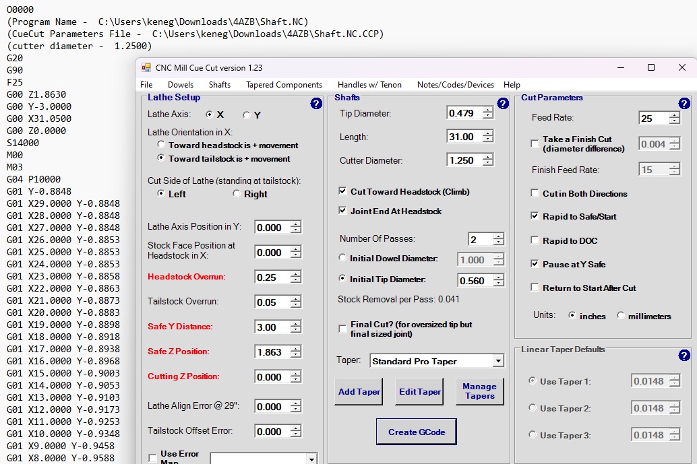The image size is (697, 464).
Task: Enable Cut in Both Directions checkbox
Action: pos(535,193)
